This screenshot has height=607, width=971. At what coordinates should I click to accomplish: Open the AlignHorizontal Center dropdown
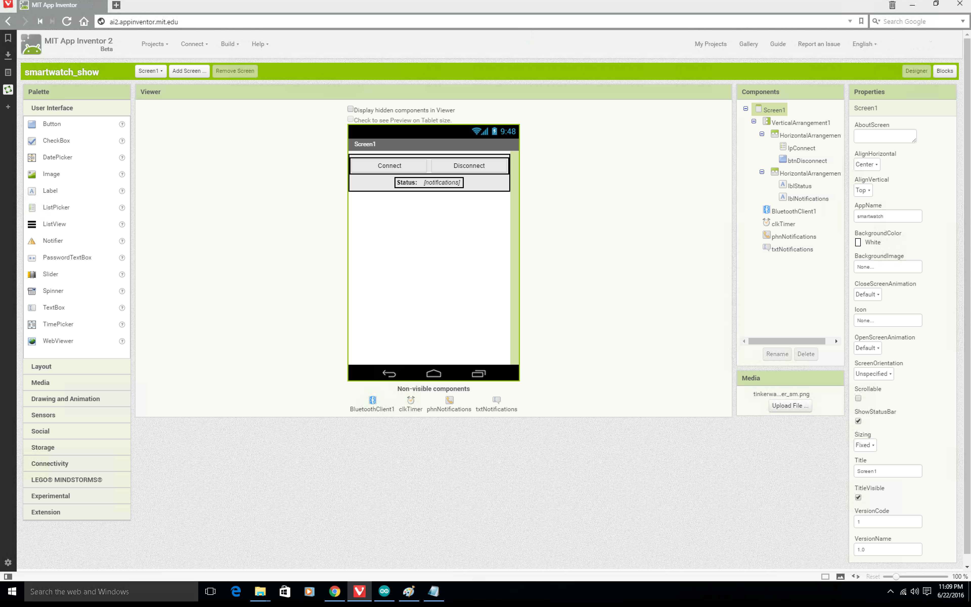[x=867, y=165]
